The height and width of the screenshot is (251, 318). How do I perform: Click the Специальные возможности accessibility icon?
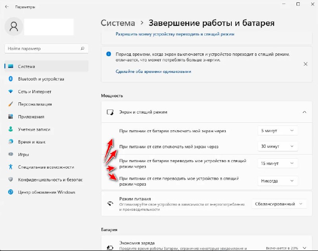tap(11, 167)
